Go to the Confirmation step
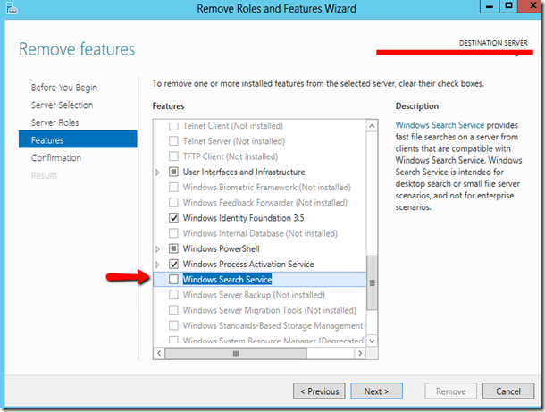The width and height of the screenshot is (545, 412). point(56,157)
